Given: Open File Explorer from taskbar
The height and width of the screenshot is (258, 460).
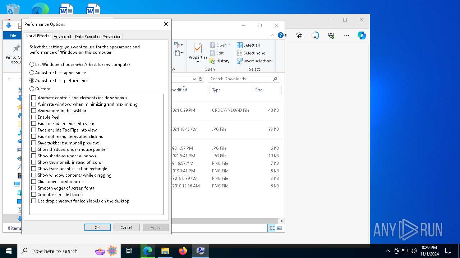Looking at the screenshot, I should (x=165, y=251).
